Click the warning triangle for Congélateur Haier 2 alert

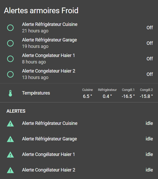[x=10, y=170]
